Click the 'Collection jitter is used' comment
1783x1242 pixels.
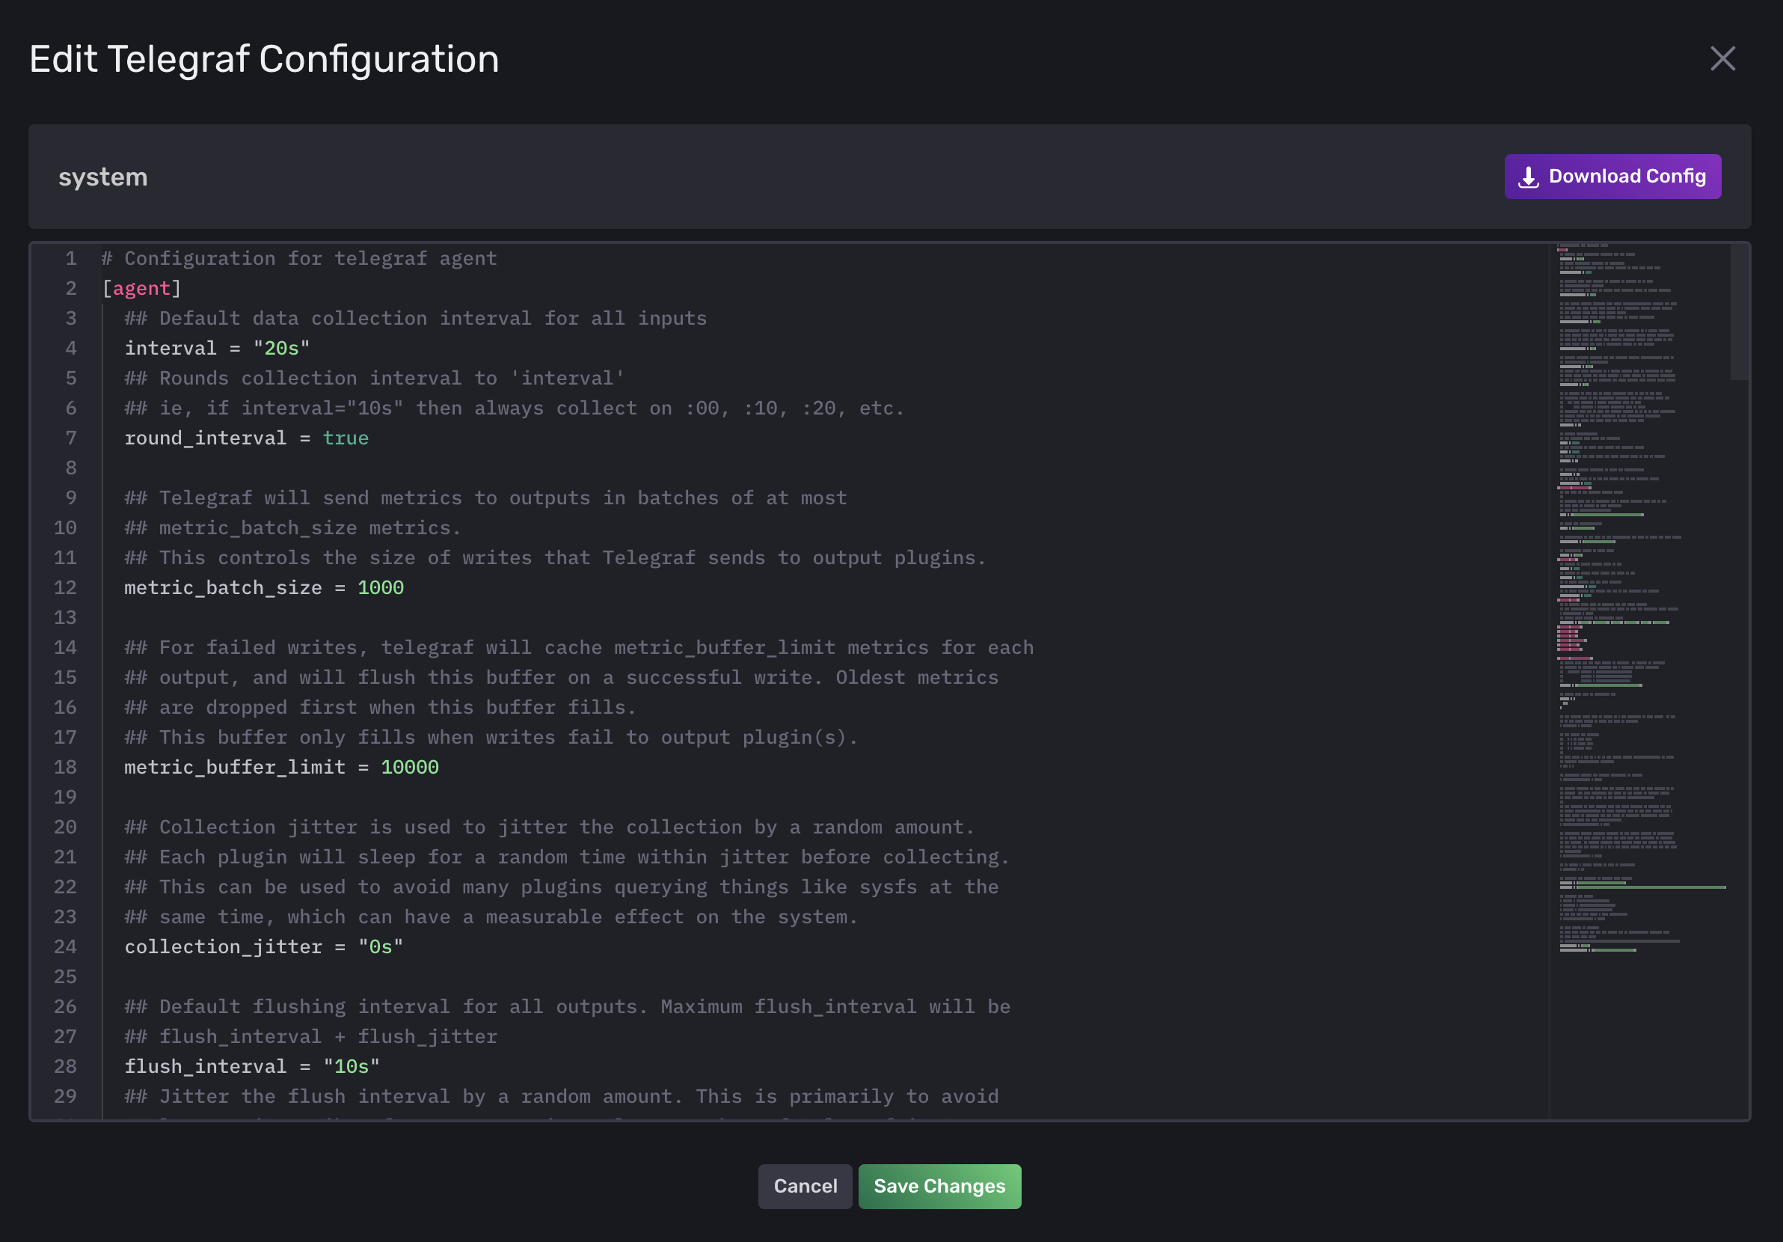(x=549, y=827)
